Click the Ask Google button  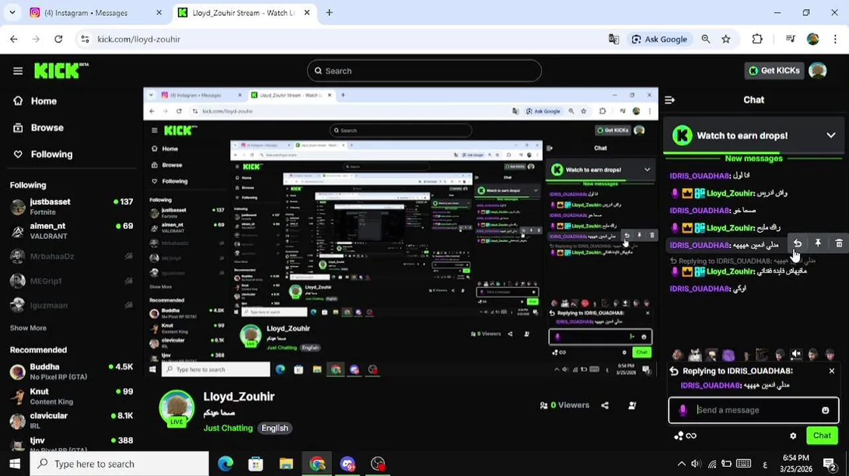click(660, 39)
